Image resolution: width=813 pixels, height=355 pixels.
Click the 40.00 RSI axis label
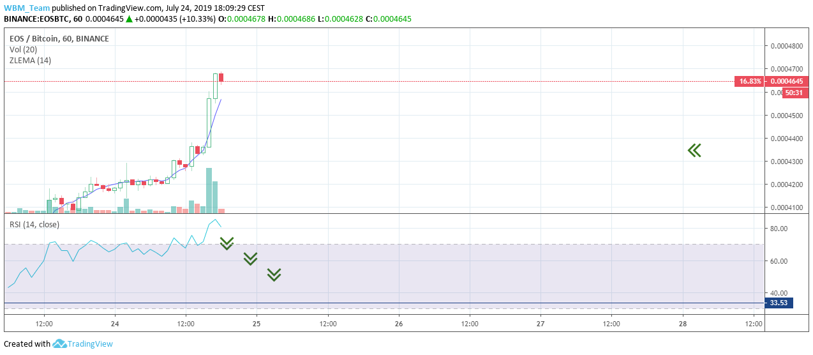[x=779, y=293]
